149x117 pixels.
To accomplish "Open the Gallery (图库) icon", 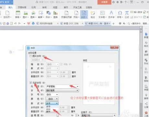I will (x=33, y=15).
